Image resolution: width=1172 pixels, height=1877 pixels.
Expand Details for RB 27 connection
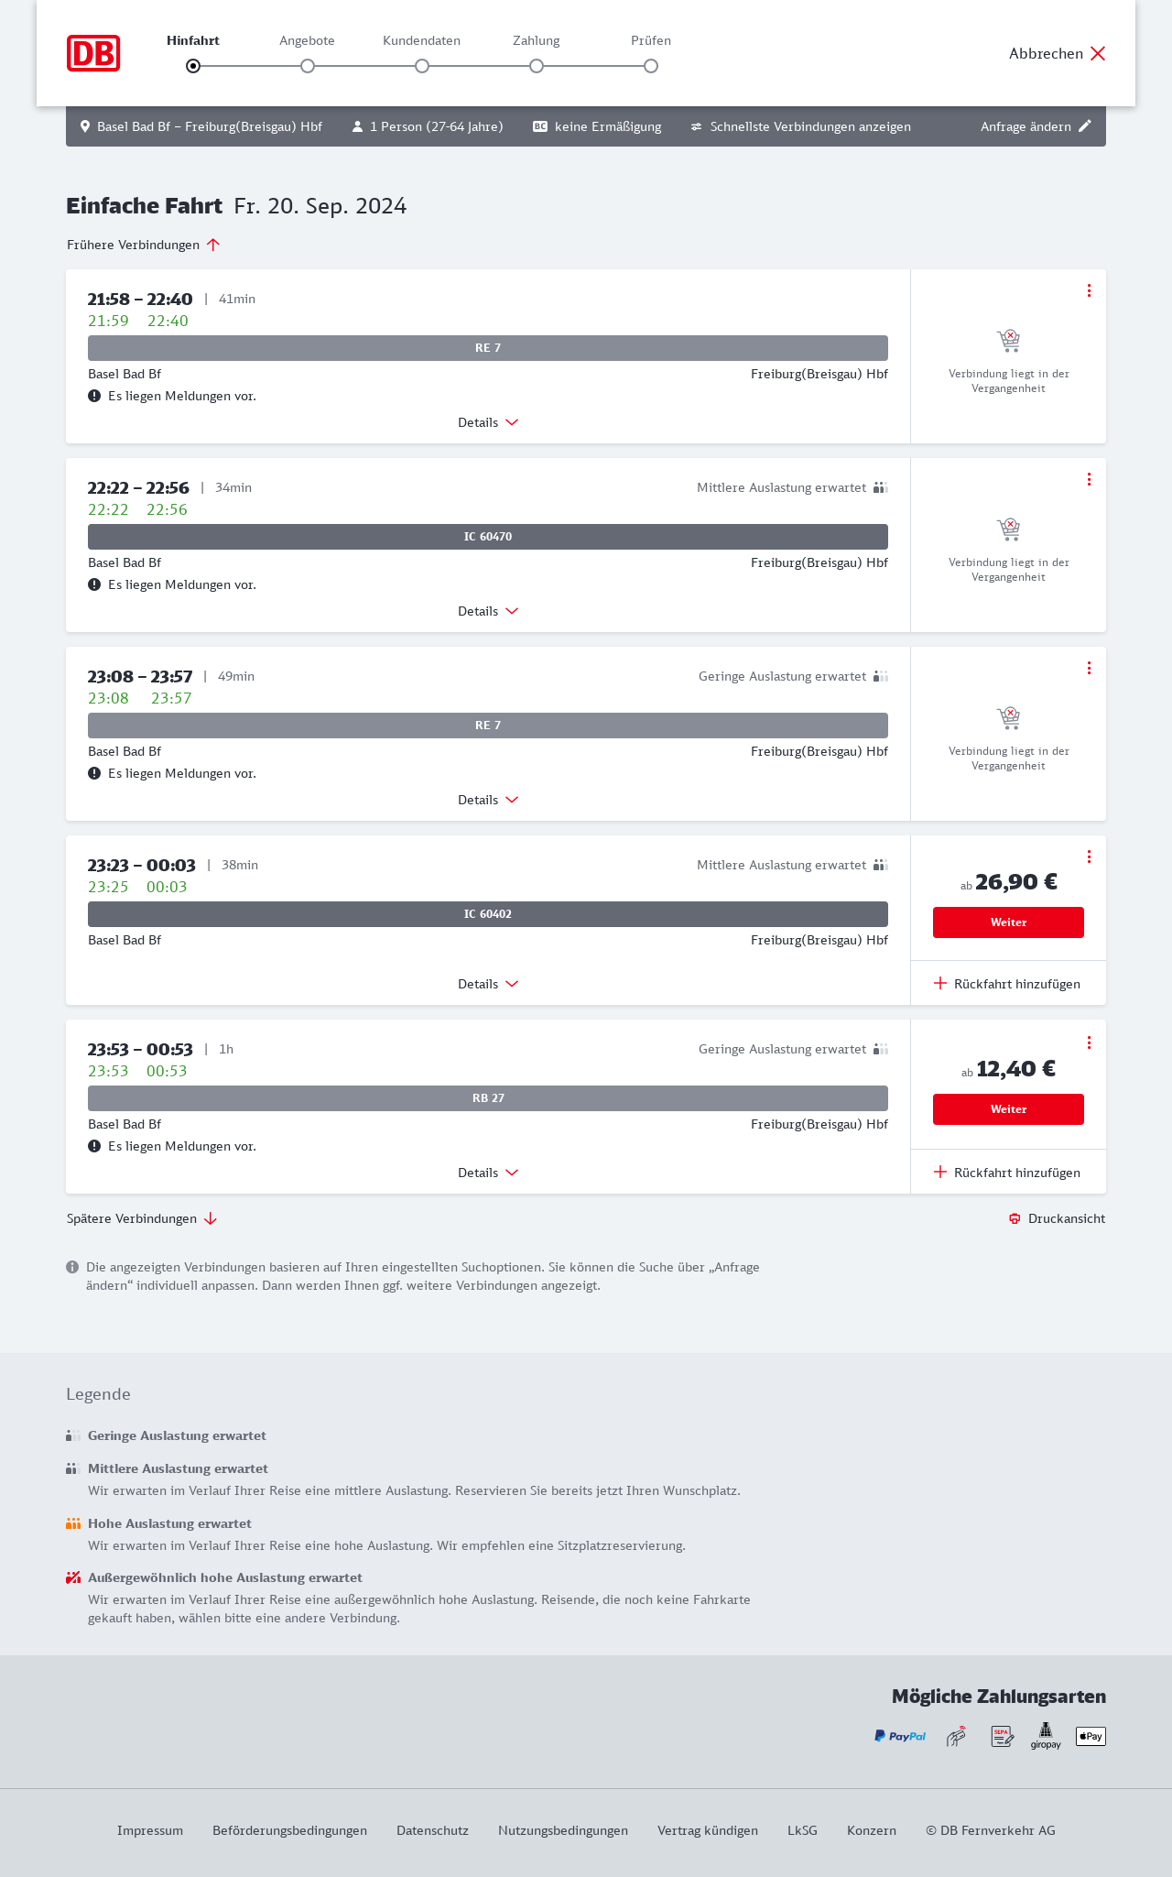pos(488,1173)
